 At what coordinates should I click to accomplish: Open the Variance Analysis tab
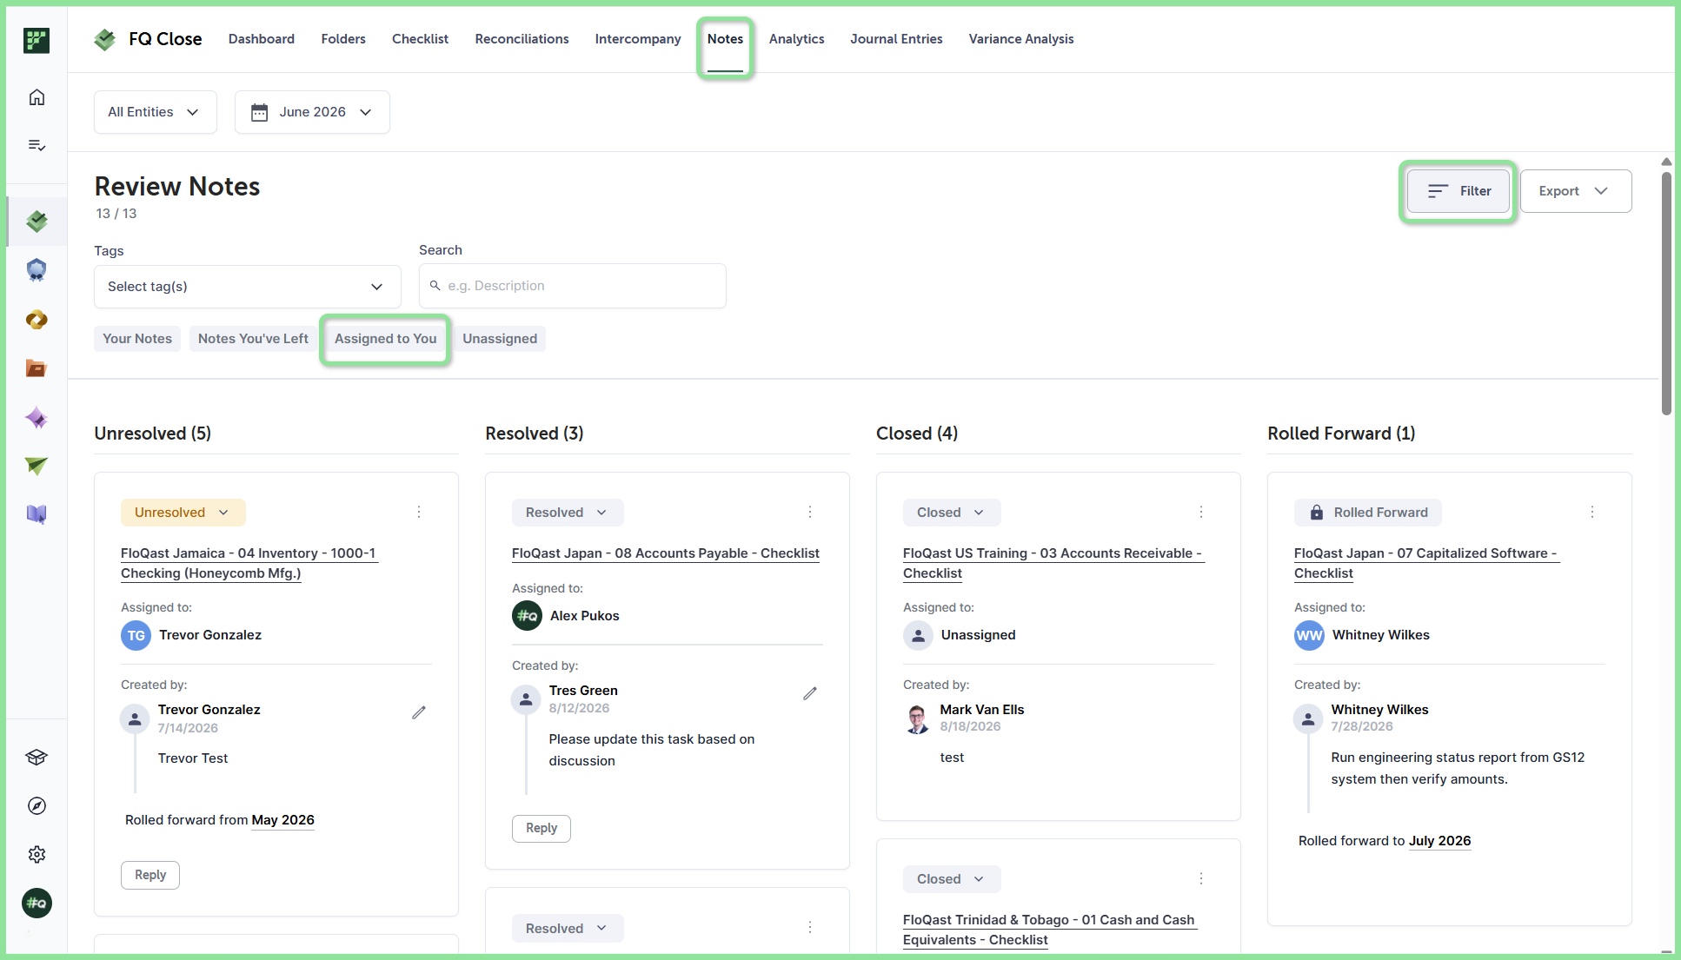coord(1021,39)
